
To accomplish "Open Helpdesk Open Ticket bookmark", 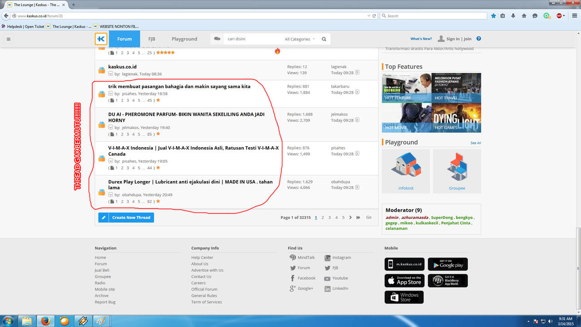I will click(x=23, y=26).
